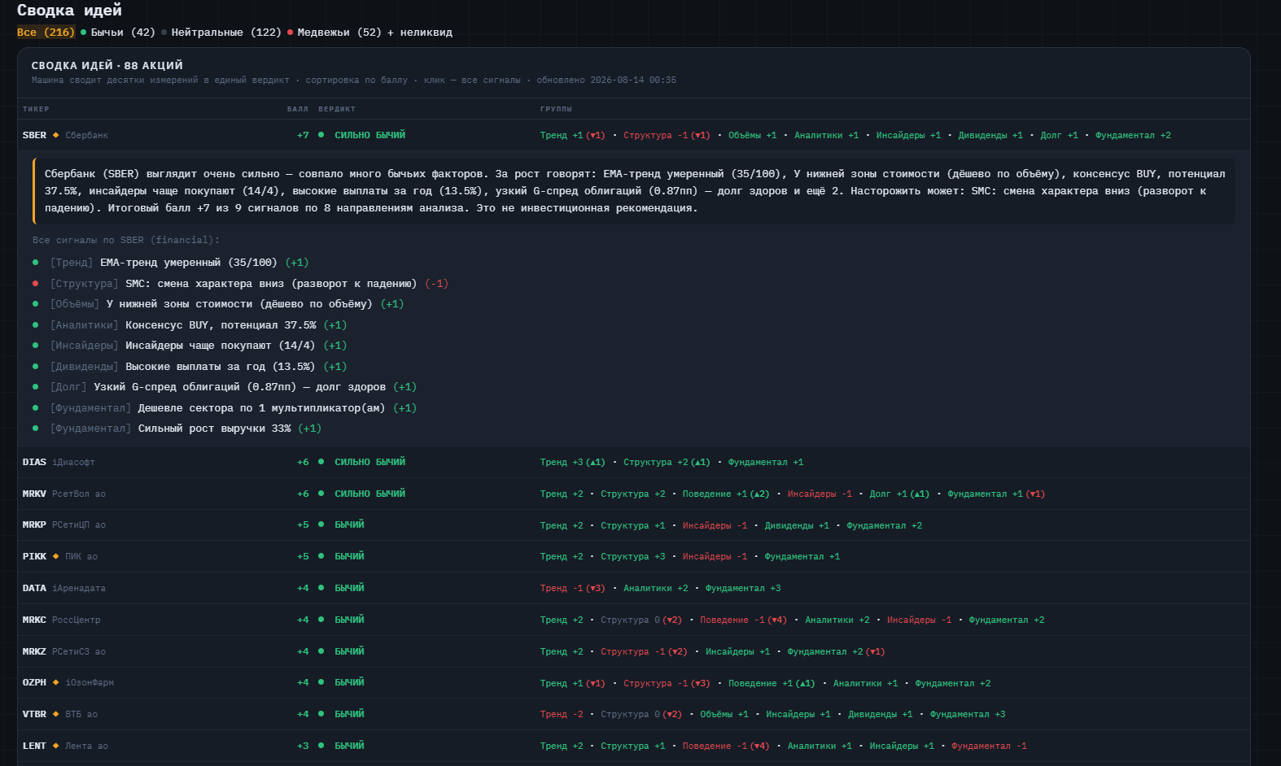
Task: Click the 'ГРУППЫ' column header
Action: (x=556, y=109)
